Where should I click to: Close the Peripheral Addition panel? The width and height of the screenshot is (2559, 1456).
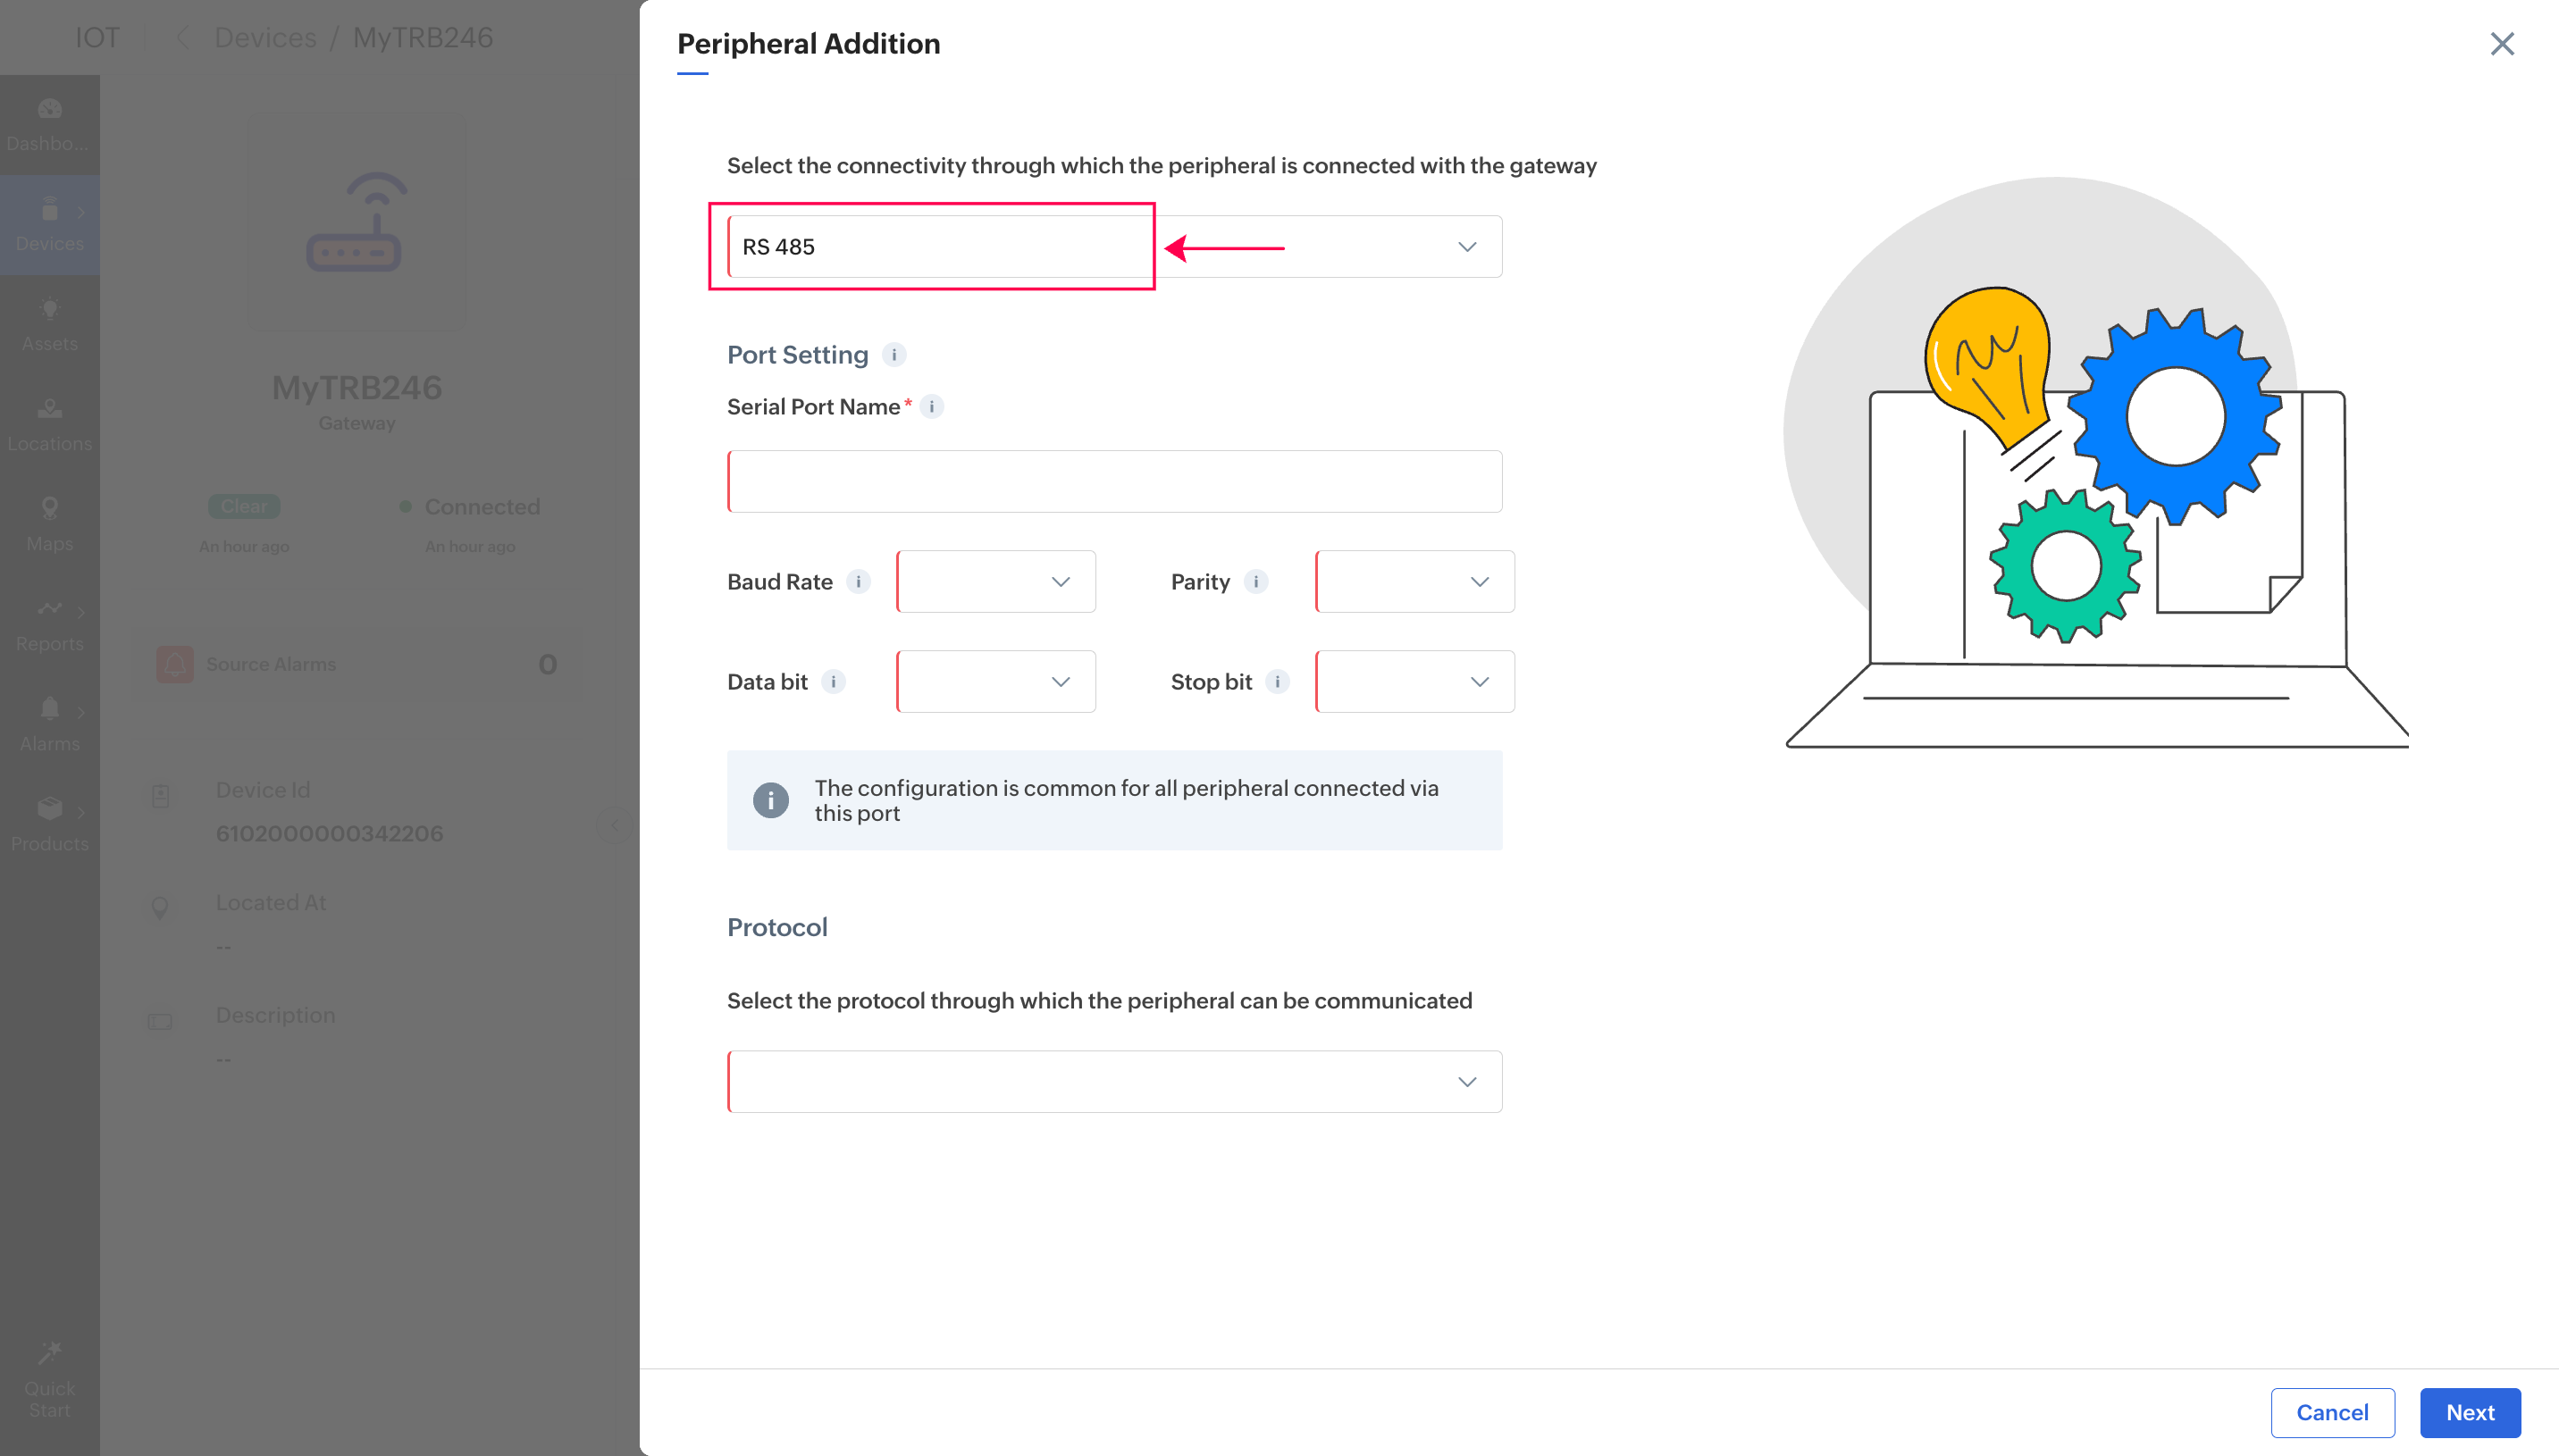point(2501,44)
